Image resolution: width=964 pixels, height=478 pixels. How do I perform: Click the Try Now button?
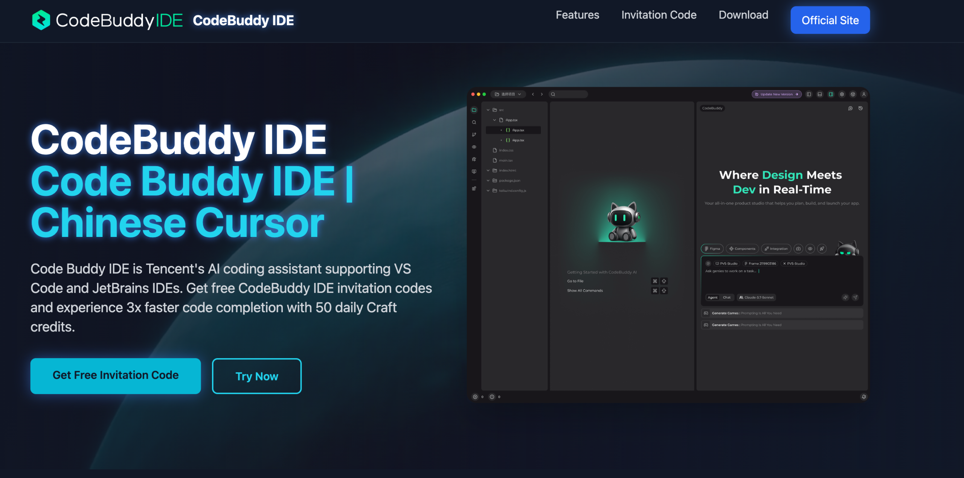(257, 376)
